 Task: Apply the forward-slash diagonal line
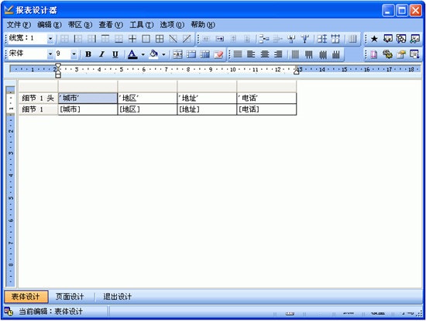click(187, 39)
